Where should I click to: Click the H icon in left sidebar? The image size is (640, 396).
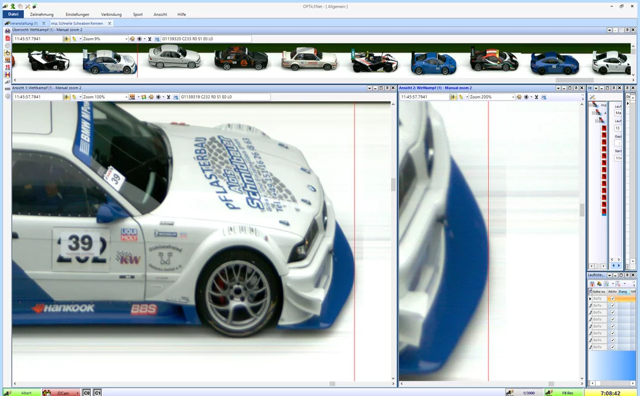7,75
